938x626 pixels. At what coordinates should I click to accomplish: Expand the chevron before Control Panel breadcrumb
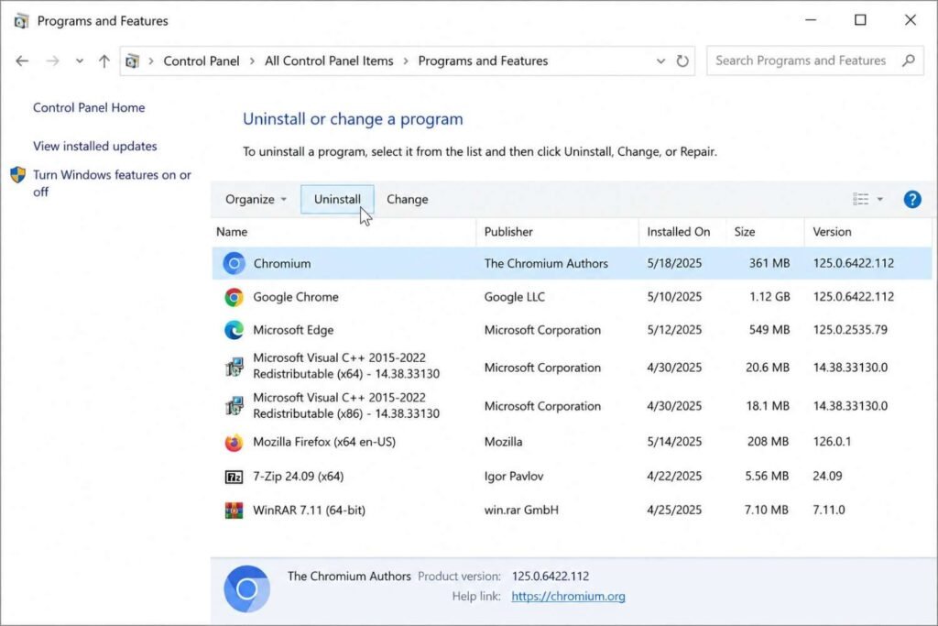pos(151,61)
